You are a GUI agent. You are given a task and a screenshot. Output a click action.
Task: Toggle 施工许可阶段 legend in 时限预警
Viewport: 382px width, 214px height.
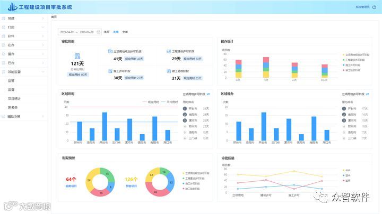(x=191, y=183)
